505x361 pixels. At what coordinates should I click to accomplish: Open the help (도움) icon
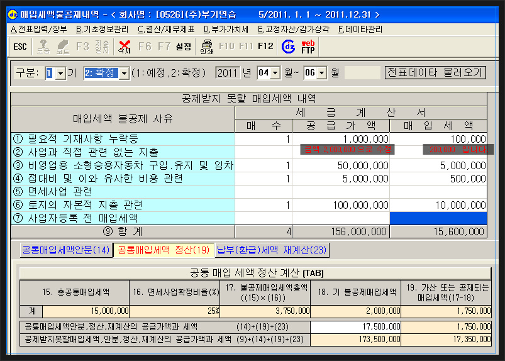43,47
